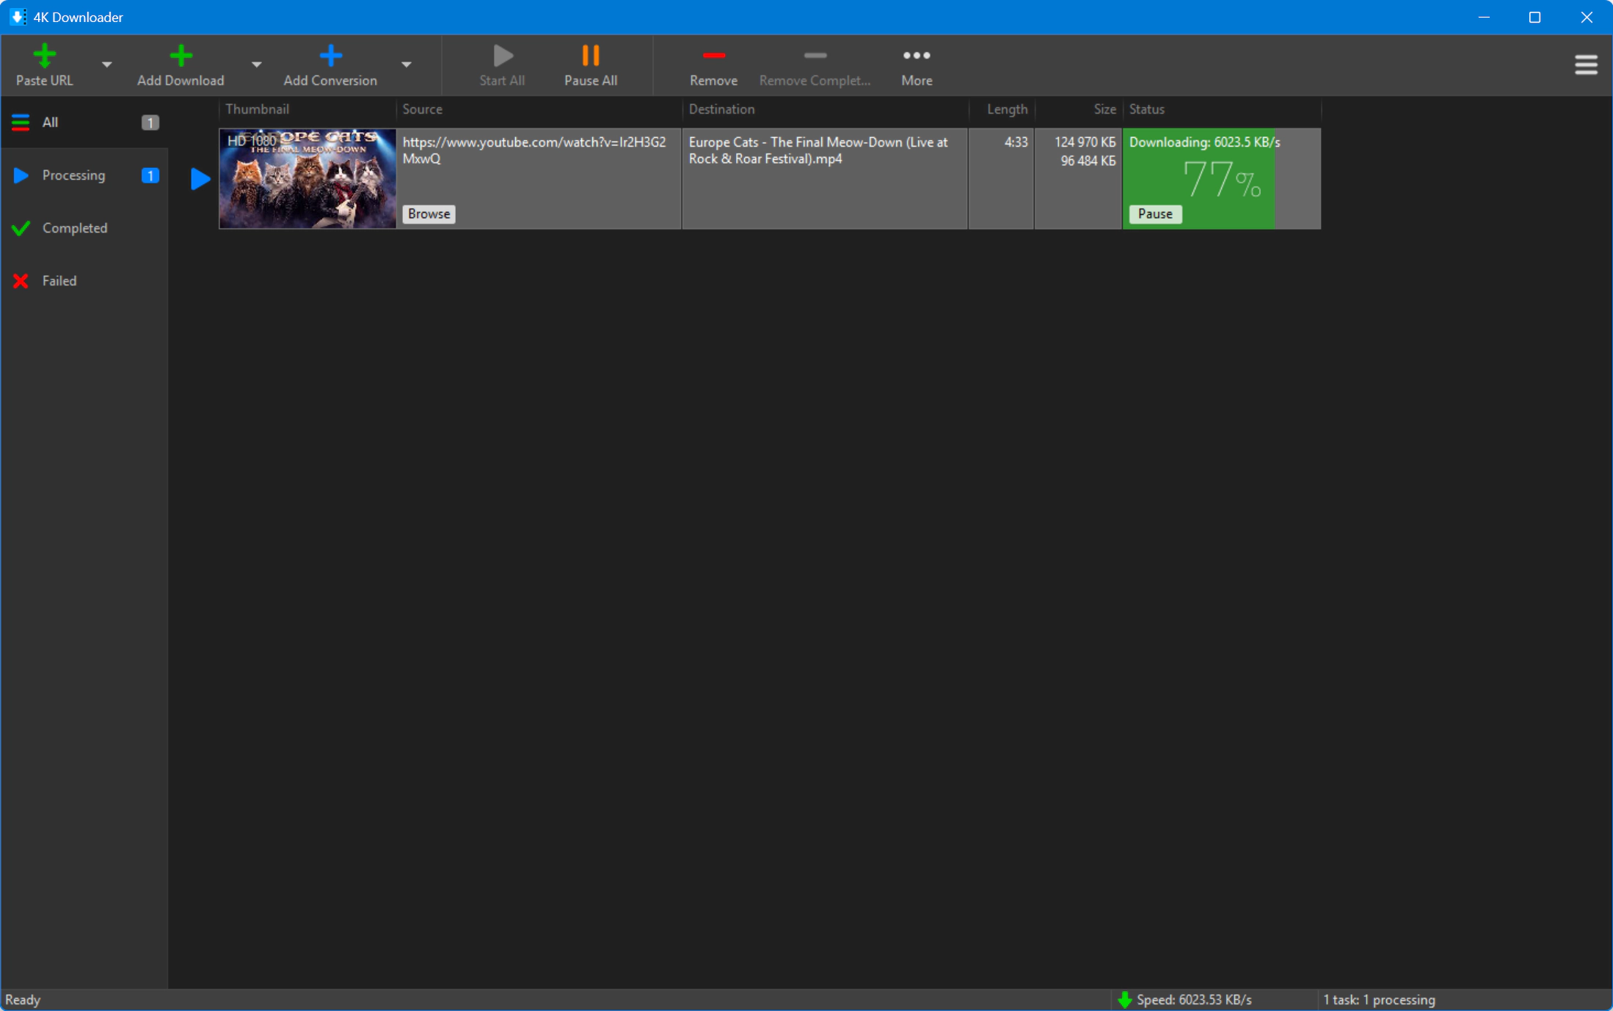Click the Speed: 6023.53 KB/s status entry

click(x=1194, y=999)
